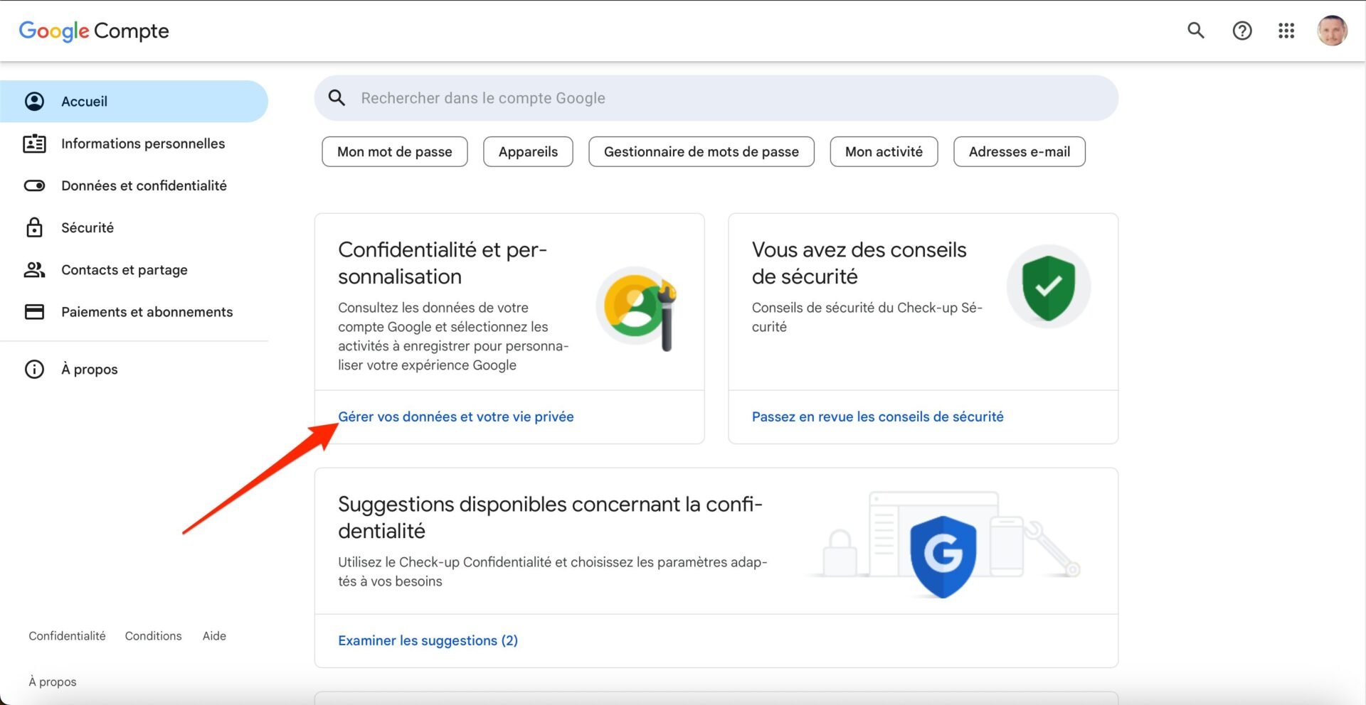Open the À propos footer link
Viewport: 1366px width, 705px height.
pyautogui.click(x=53, y=682)
